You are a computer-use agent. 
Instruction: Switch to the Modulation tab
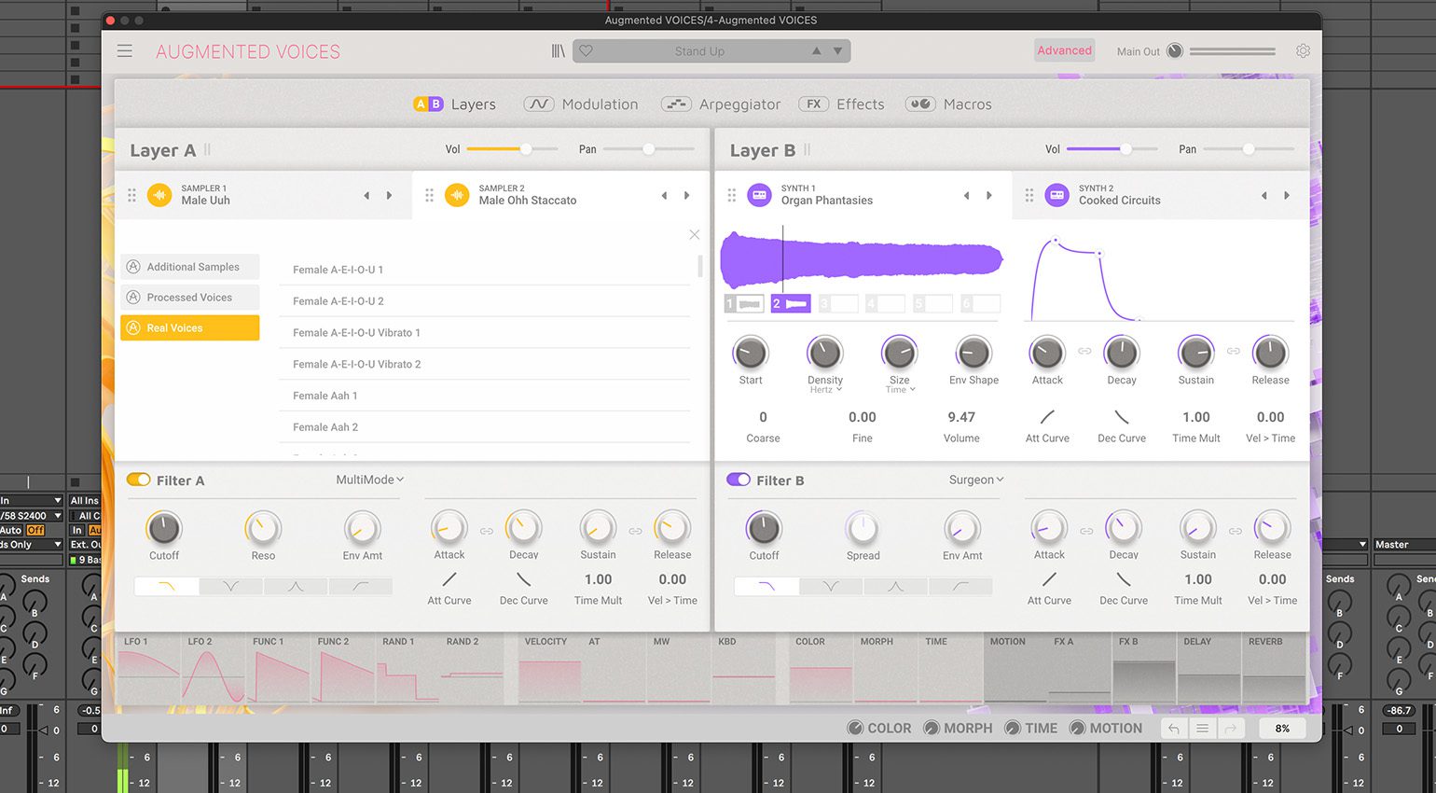pyautogui.click(x=581, y=104)
